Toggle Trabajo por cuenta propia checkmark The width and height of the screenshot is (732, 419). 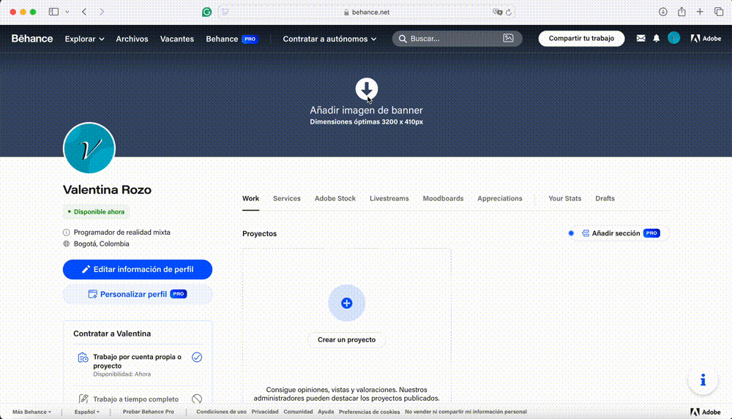[197, 358]
